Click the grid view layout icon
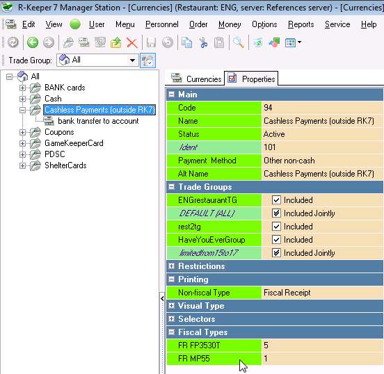 click(291, 43)
